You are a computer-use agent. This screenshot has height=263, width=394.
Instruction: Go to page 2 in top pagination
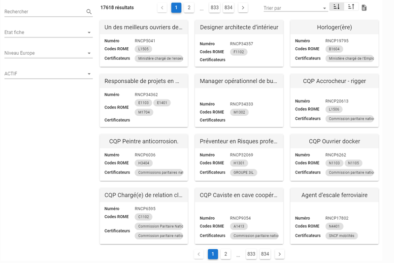click(189, 7)
